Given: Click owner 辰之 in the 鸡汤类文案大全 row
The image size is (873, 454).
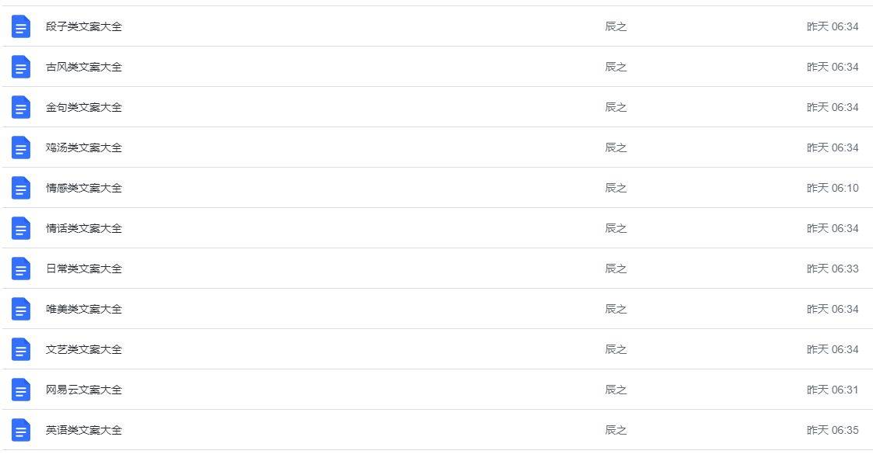Looking at the screenshot, I should pyautogui.click(x=616, y=147).
